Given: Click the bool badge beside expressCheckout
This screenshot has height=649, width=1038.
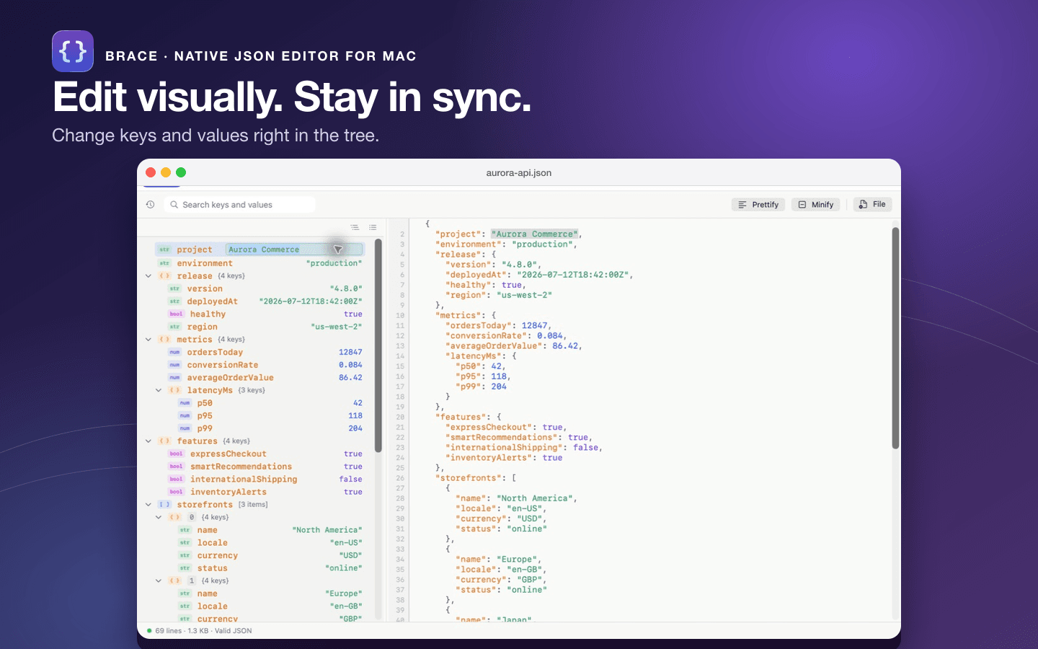Looking at the screenshot, I should (x=176, y=454).
